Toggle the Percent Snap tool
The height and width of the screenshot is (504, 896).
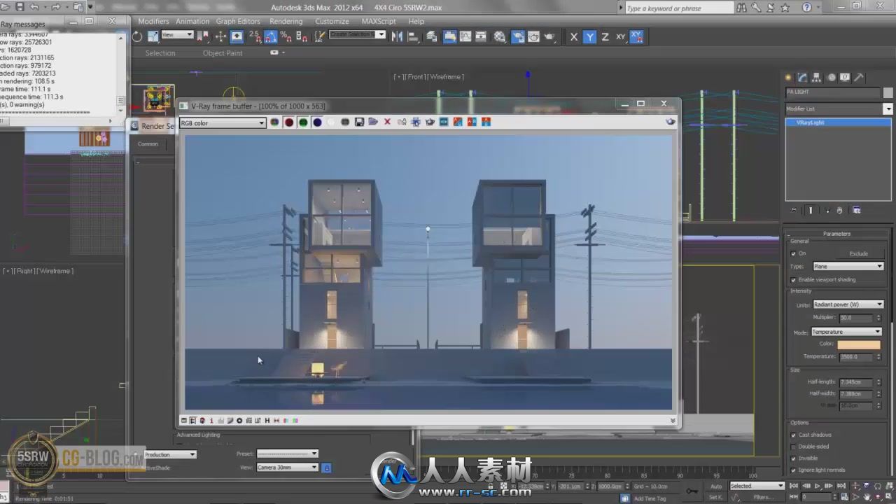coord(286,36)
